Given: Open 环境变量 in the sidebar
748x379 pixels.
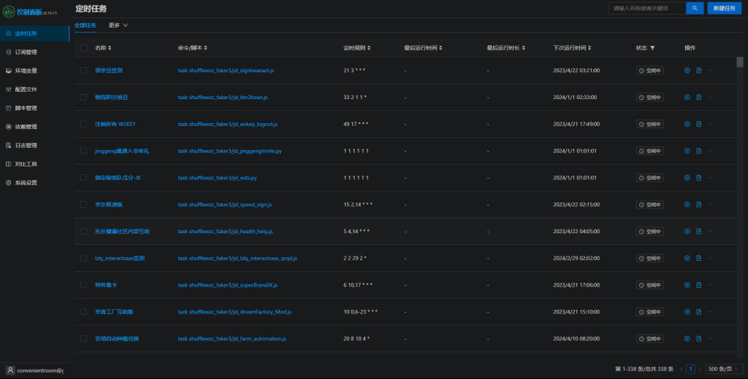Looking at the screenshot, I should click(26, 71).
